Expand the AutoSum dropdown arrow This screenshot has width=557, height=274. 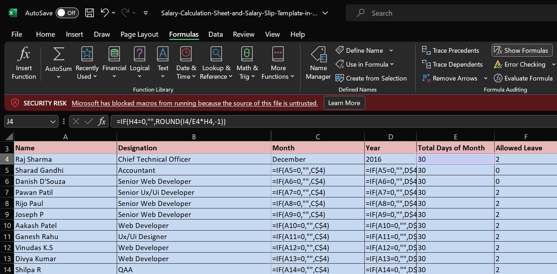click(58, 76)
